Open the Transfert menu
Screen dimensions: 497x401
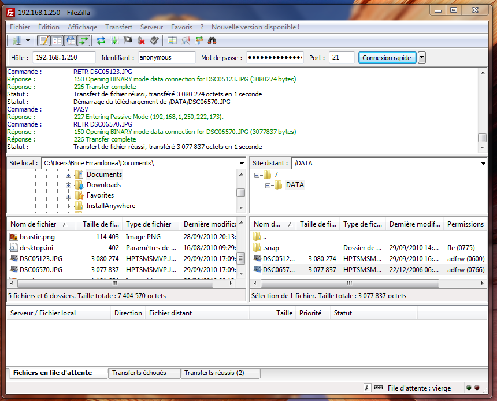[118, 27]
